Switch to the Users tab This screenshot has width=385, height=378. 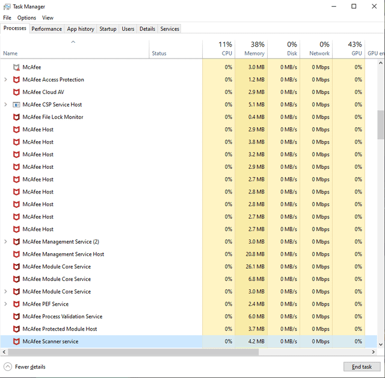(x=128, y=29)
